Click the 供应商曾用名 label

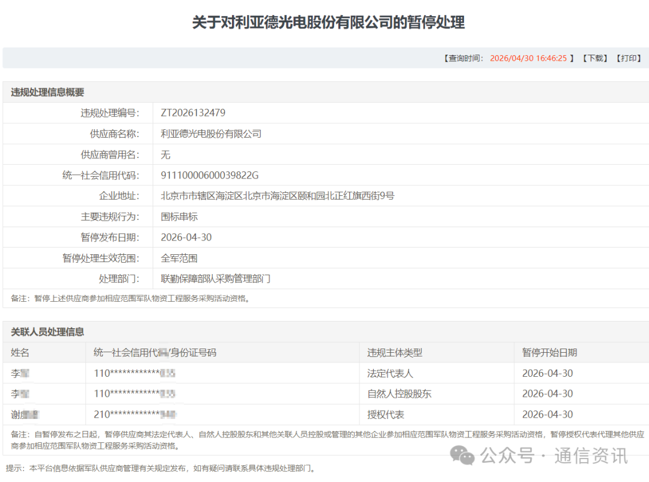(110, 155)
